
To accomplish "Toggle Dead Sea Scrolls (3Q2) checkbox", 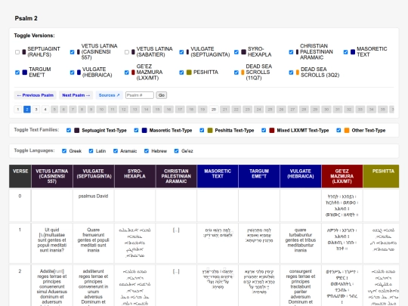I will pos(291,73).
